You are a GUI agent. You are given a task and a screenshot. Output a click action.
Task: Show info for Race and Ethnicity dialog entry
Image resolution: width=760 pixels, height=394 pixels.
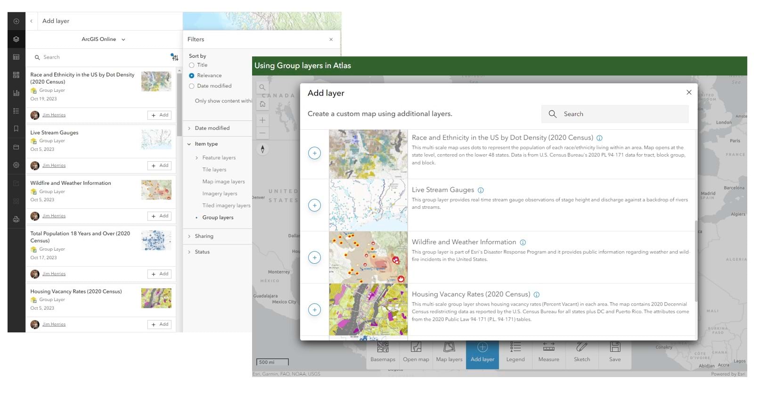(599, 138)
